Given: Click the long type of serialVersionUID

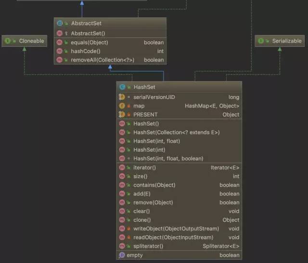Looking at the screenshot, I should pyautogui.click(x=234, y=97).
